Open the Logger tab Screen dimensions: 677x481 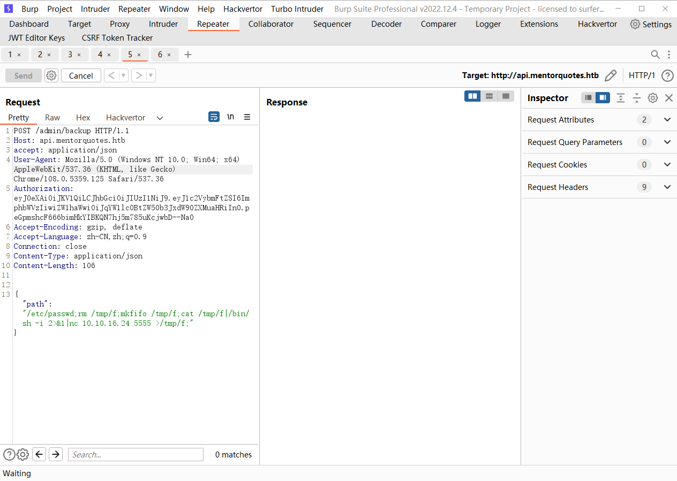(488, 24)
